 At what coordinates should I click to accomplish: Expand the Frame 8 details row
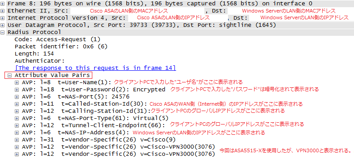coord(2,4)
